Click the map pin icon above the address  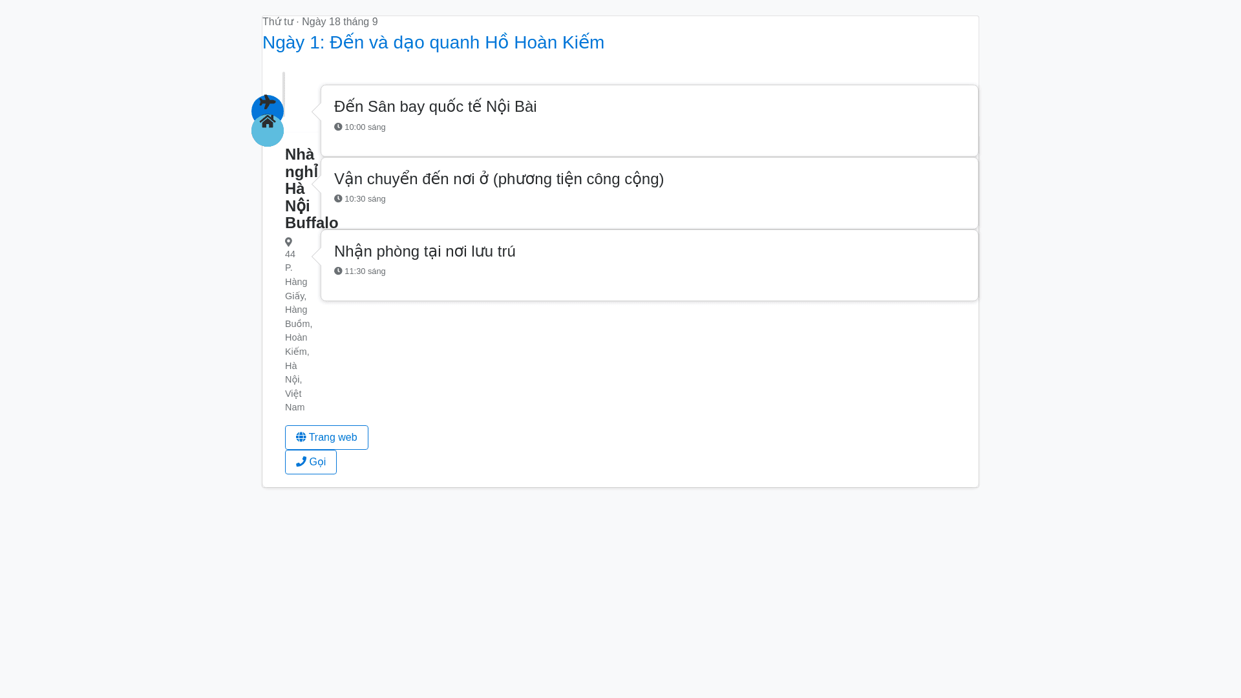point(288,242)
